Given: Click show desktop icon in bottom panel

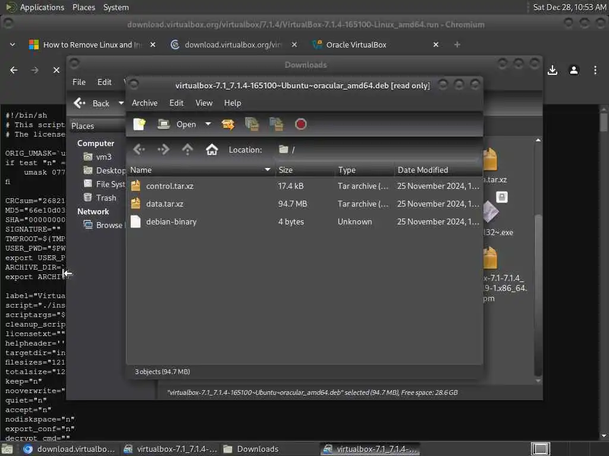Looking at the screenshot, I should coord(7,449).
